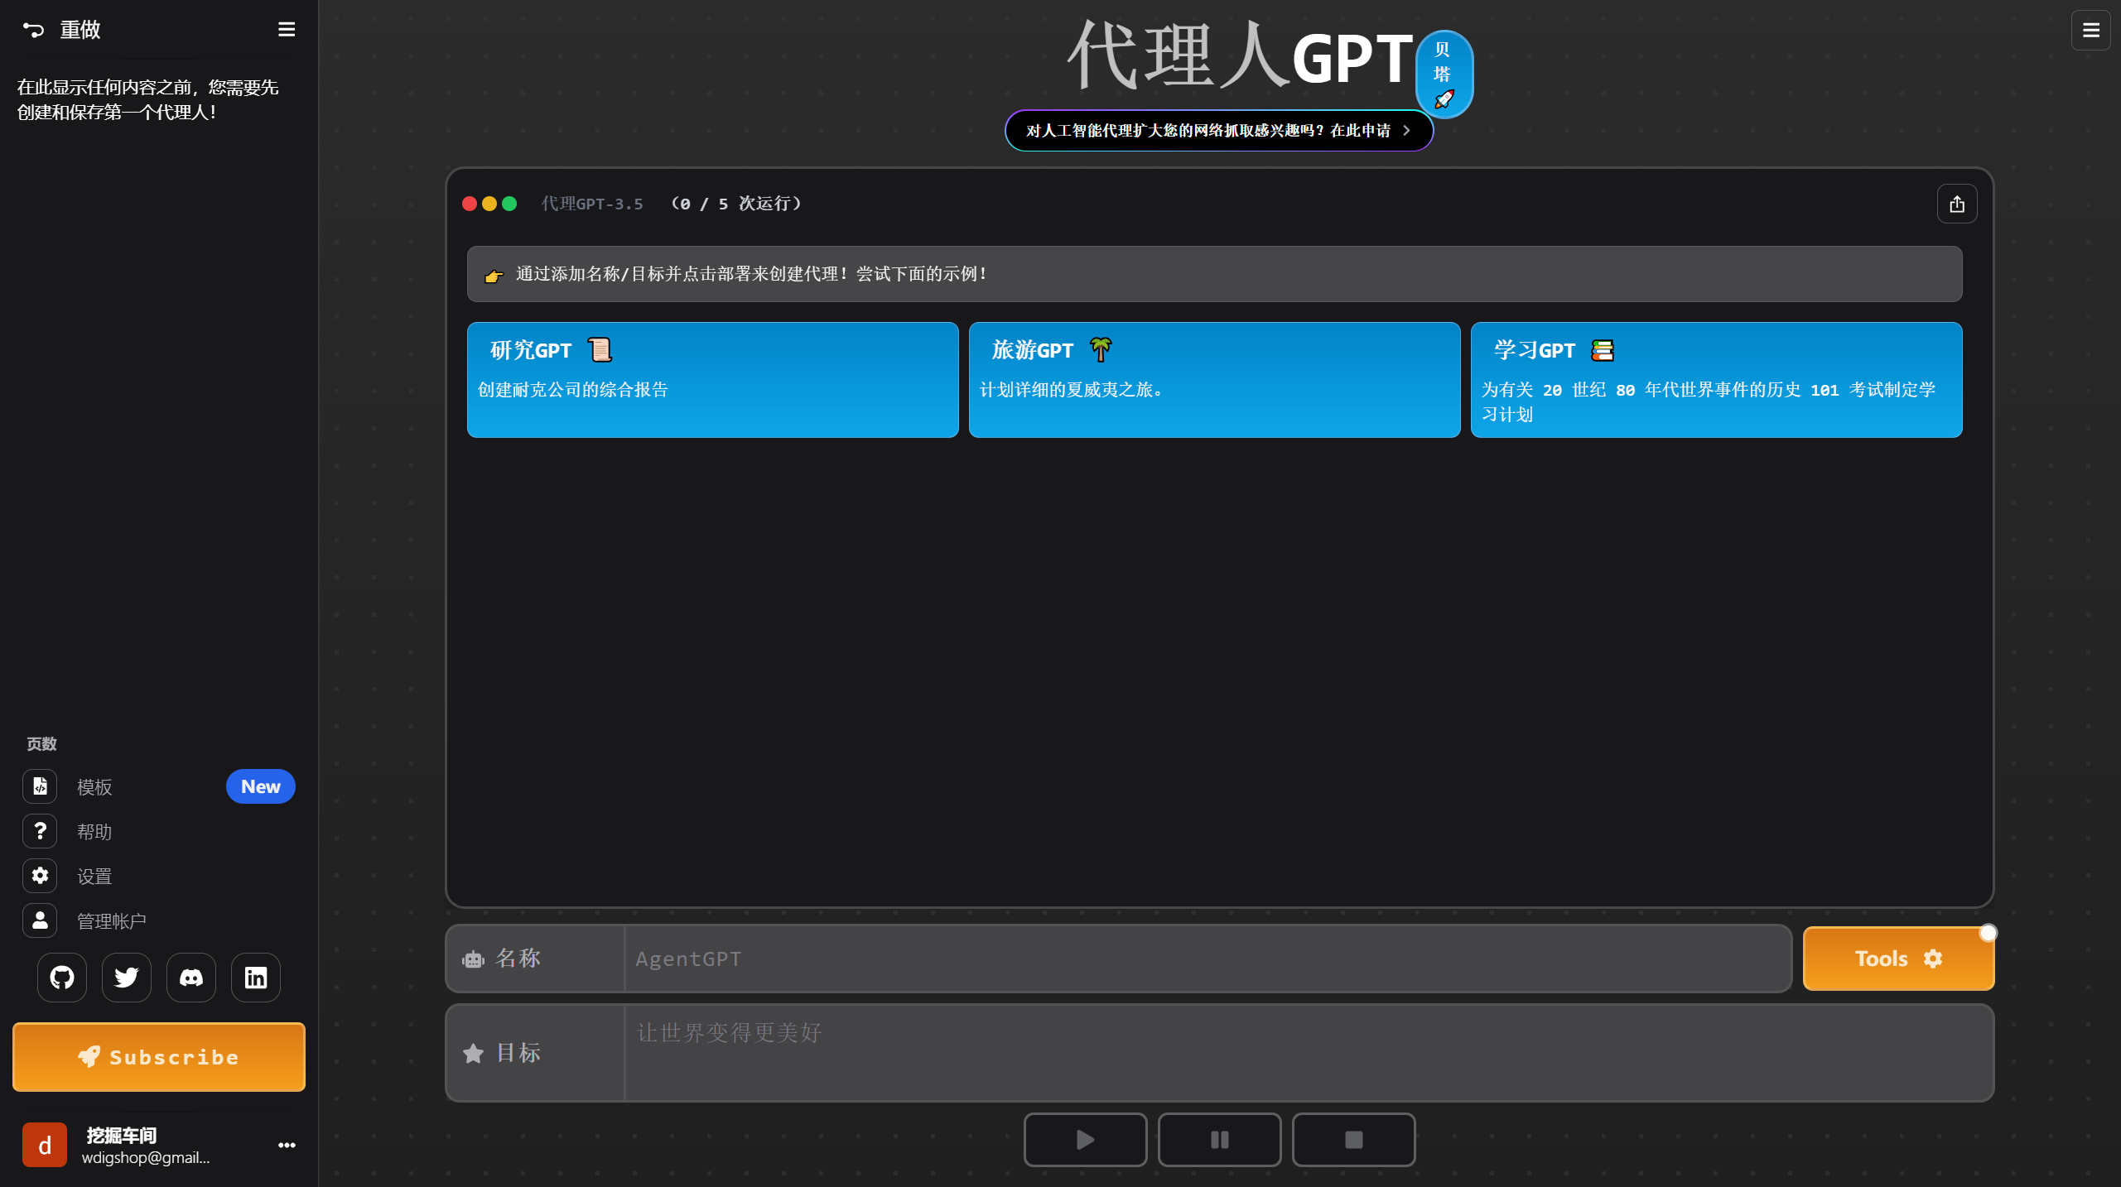Open the Discord icon in the sidebar
This screenshot has height=1187, width=2121.
tap(190, 978)
